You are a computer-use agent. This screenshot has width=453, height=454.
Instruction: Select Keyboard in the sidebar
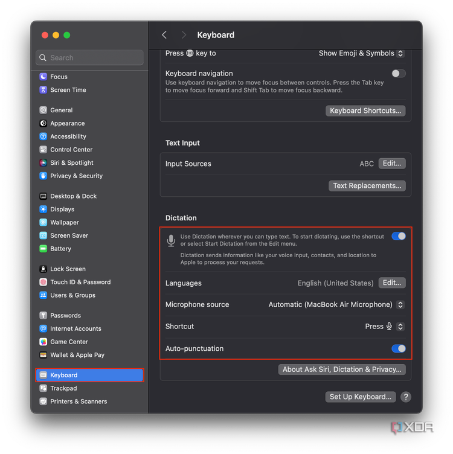tap(89, 376)
